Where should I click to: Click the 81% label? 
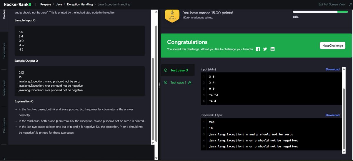point(296,17)
